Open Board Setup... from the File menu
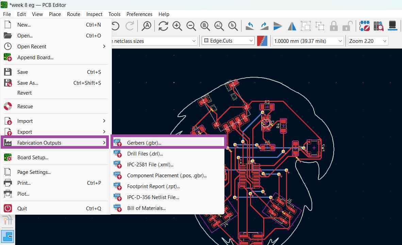Viewport: 402px width, 245px height. click(x=33, y=158)
